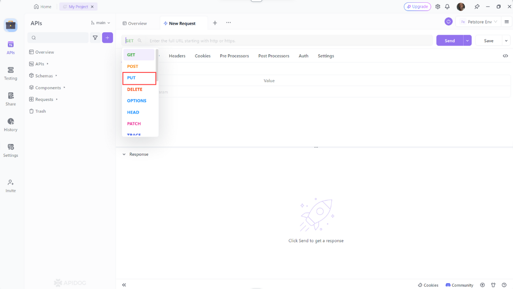
Task: Switch to the Post Processors tab
Action: click(x=274, y=56)
